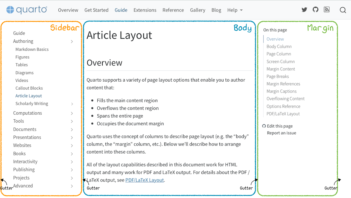351x198 pixels.
Task: Subscribe via the RSS feed icon
Action: [327, 9]
